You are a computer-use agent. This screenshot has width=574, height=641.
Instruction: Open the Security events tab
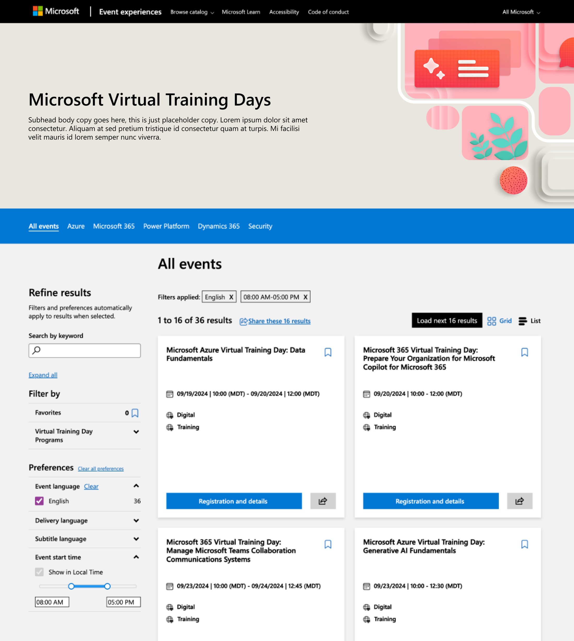tap(260, 226)
